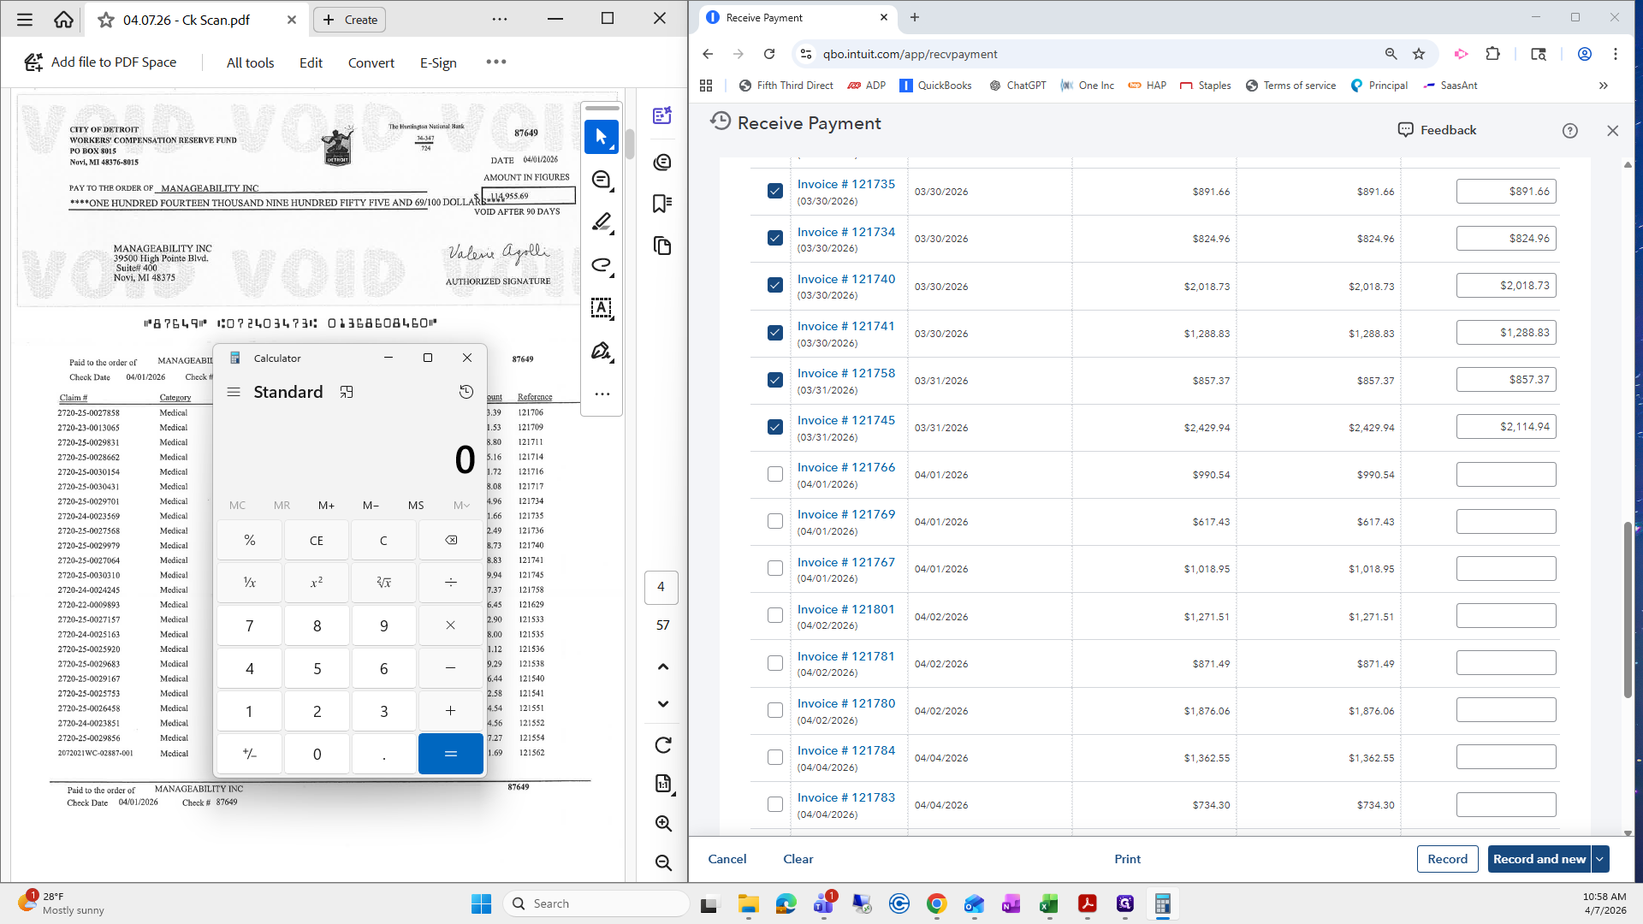1643x924 pixels.
Task: Uncheck Invoice # 121745 checkbox
Action: point(775,427)
